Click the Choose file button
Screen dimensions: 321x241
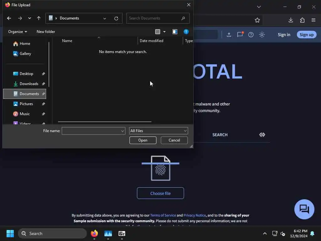click(x=160, y=193)
